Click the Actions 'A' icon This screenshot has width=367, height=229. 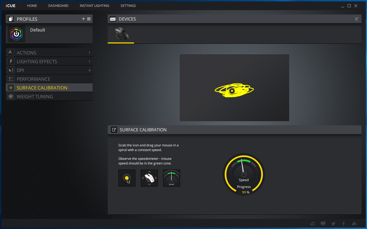point(10,53)
